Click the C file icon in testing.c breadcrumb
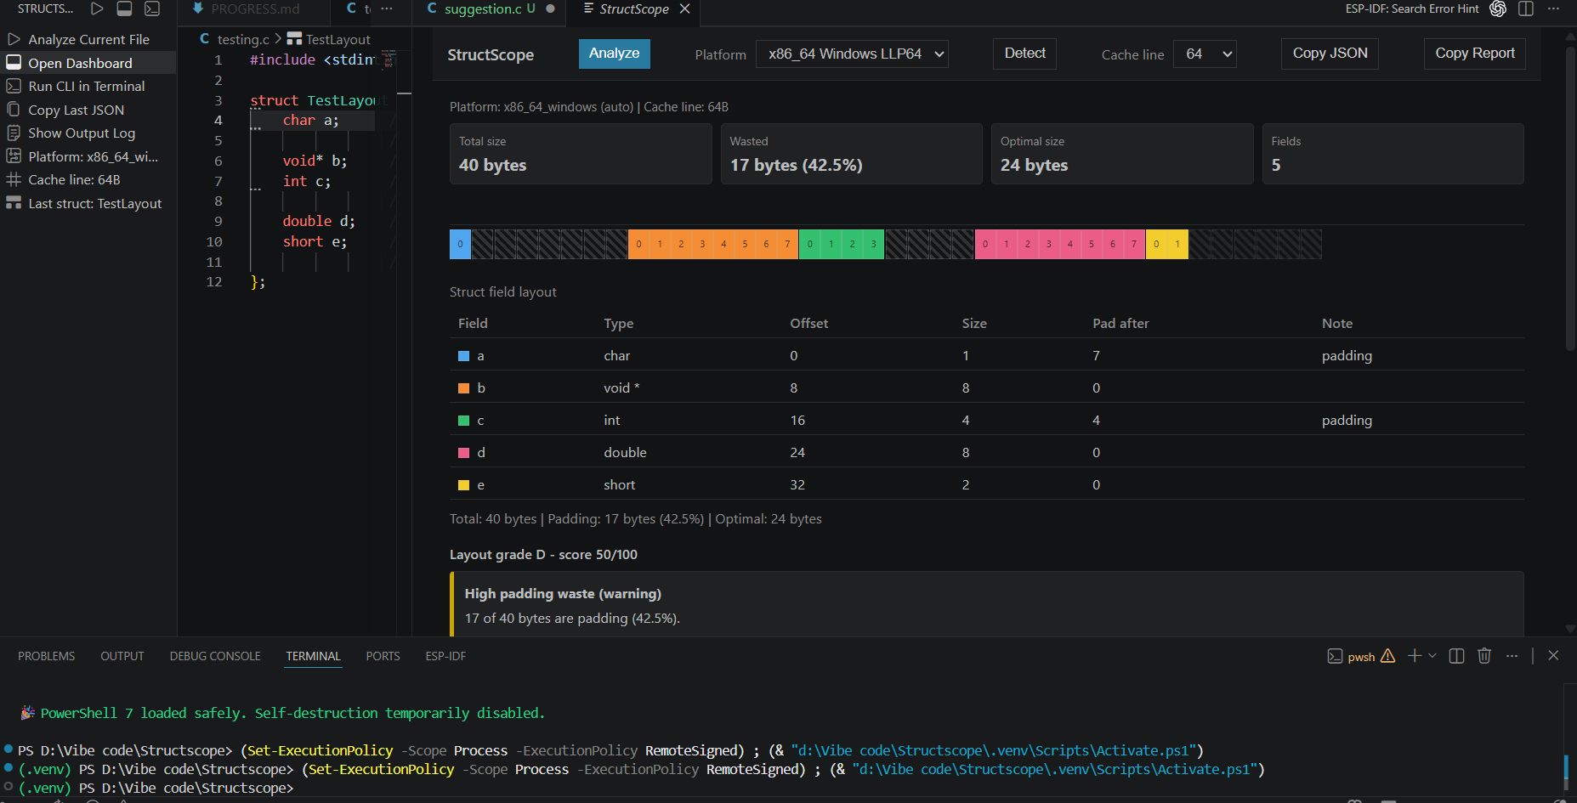Screen dimensions: 1577x803 pyautogui.click(x=204, y=38)
